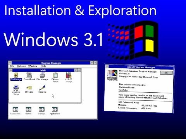The width and height of the screenshot is (186, 139).
Task: Open the Clipboard Viewer icon
Action: [x=55, y=78]
